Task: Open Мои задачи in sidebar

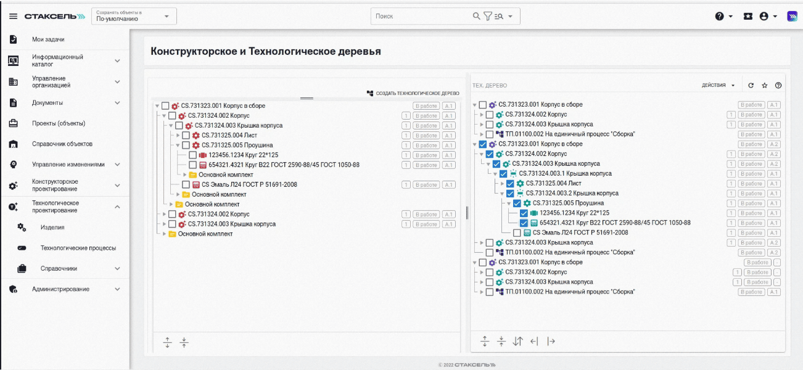Action: 48,39
